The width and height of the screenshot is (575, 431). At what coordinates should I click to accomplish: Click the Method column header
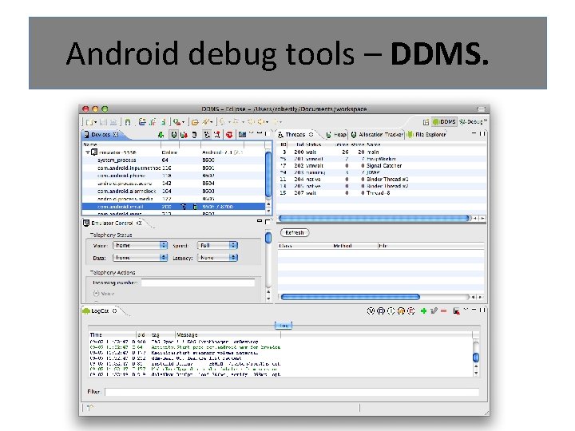click(355, 246)
